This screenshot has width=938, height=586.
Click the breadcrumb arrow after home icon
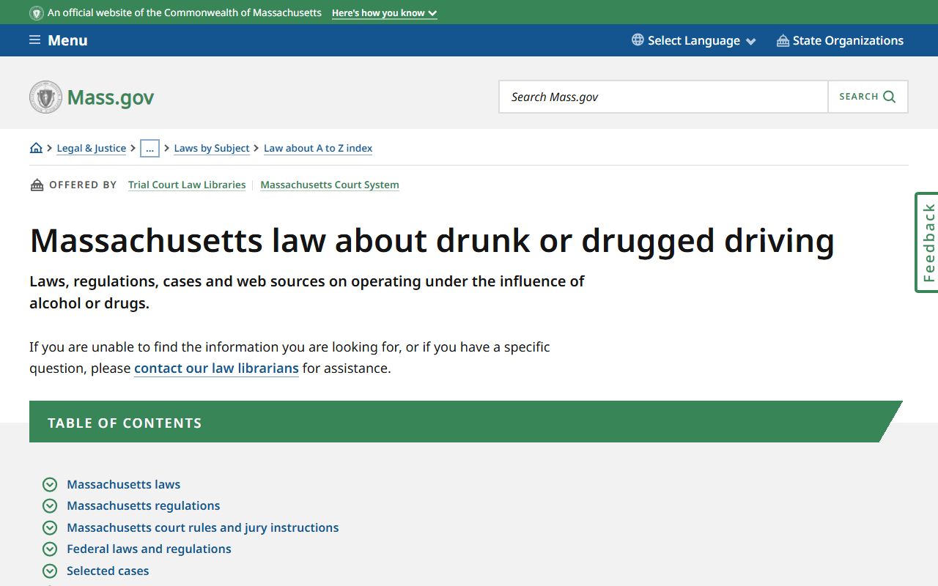(50, 148)
